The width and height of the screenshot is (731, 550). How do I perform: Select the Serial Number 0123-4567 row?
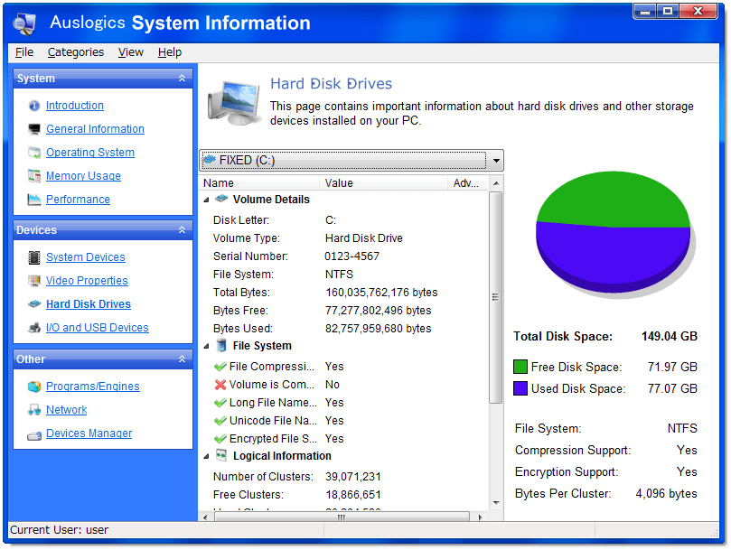pos(344,256)
